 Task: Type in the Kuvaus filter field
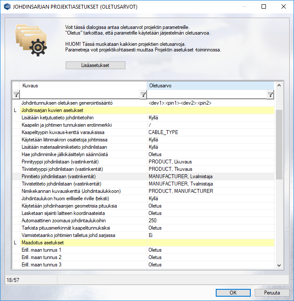[x=80, y=95]
